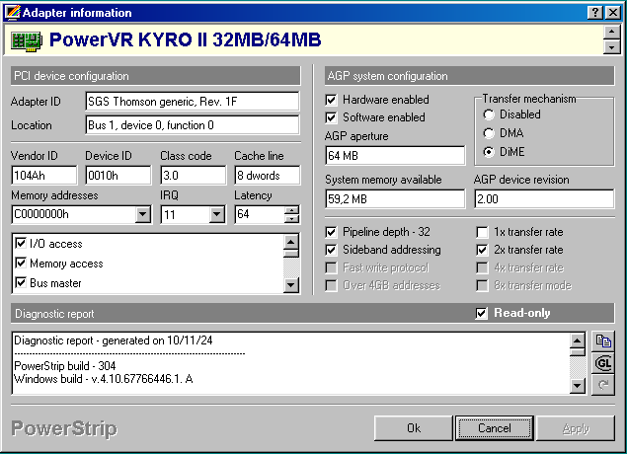Click the Cancel button
The width and height of the screenshot is (627, 454).
[495, 428]
